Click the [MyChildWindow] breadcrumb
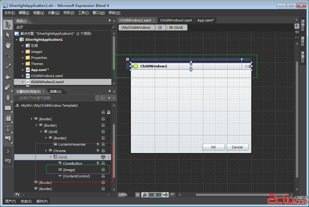The image size is (309, 207). pyautogui.click(x=136, y=27)
